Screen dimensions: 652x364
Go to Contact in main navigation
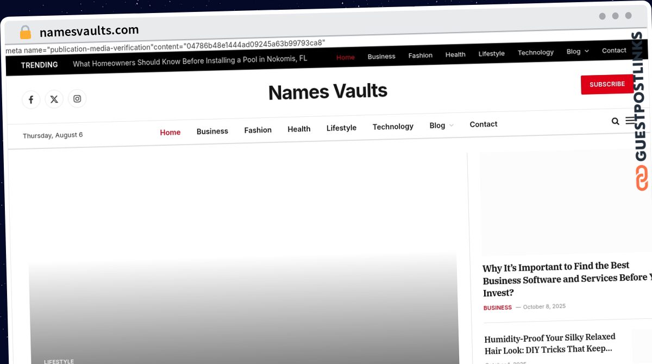[x=484, y=124]
